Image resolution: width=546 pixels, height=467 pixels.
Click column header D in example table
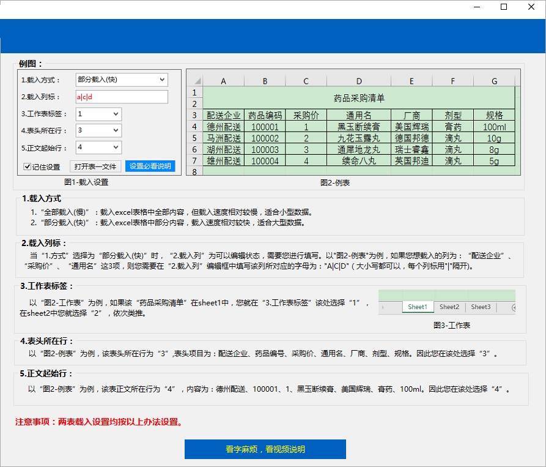pos(359,81)
